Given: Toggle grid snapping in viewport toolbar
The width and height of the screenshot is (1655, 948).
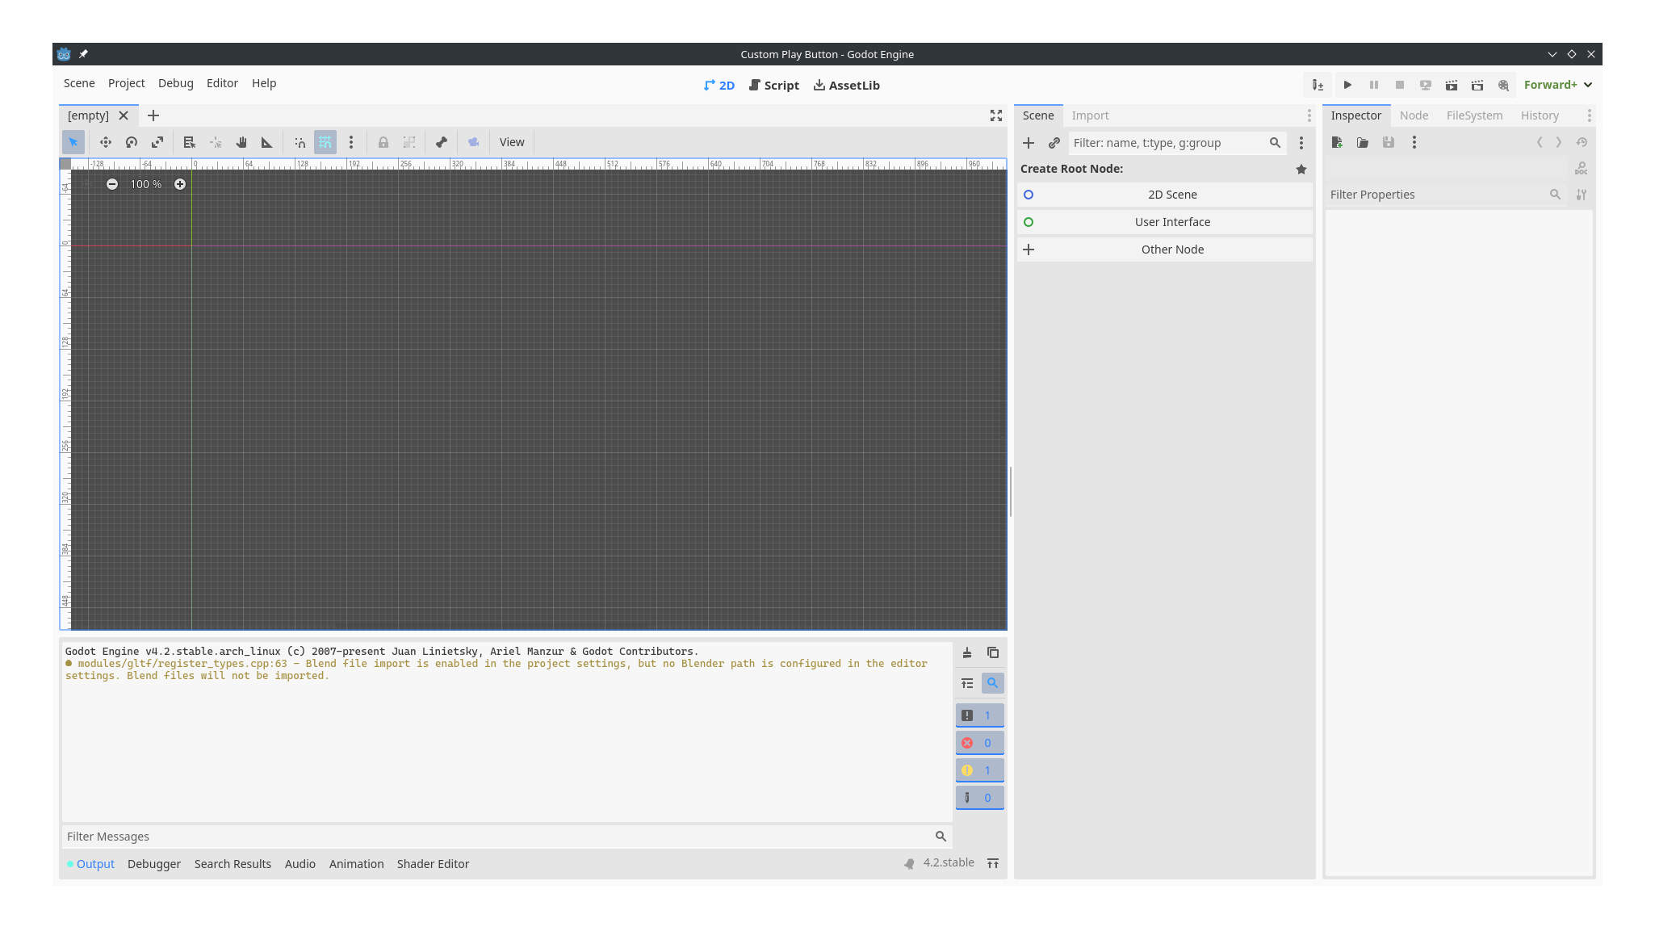Looking at the screenshot, I should click(x=325, y=142).
